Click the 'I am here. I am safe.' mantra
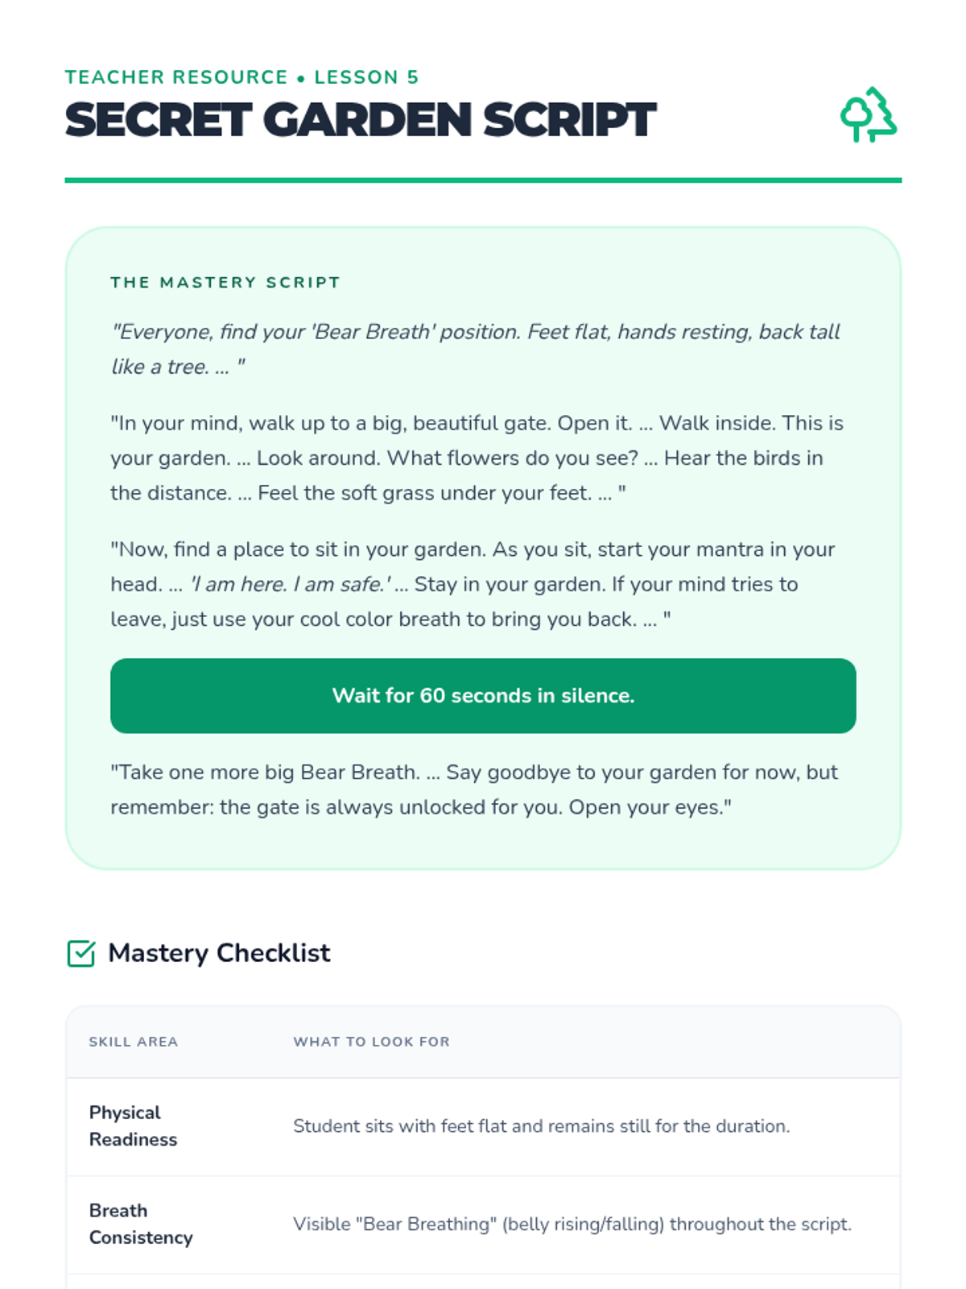The image size is (966, 1289). tap(290, 584)
